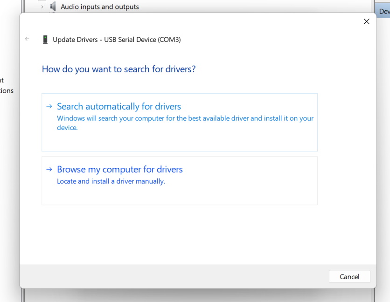Click the speaker icon beside Audio inputs and outputs
Image resolution: width=390 pixels, height=302 pixels.
point(52,7)
